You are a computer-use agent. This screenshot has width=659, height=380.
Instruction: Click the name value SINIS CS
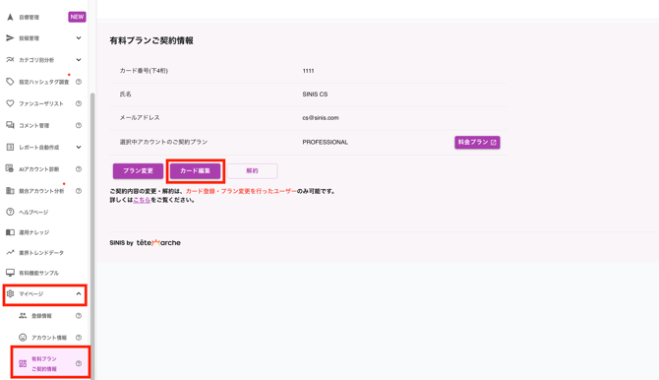[315, 95]
